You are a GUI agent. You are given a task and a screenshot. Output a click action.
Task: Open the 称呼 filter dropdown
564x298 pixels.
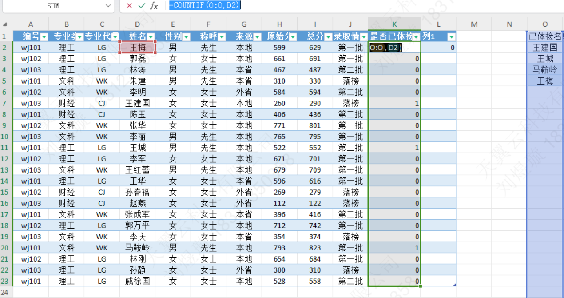(222, 37)
